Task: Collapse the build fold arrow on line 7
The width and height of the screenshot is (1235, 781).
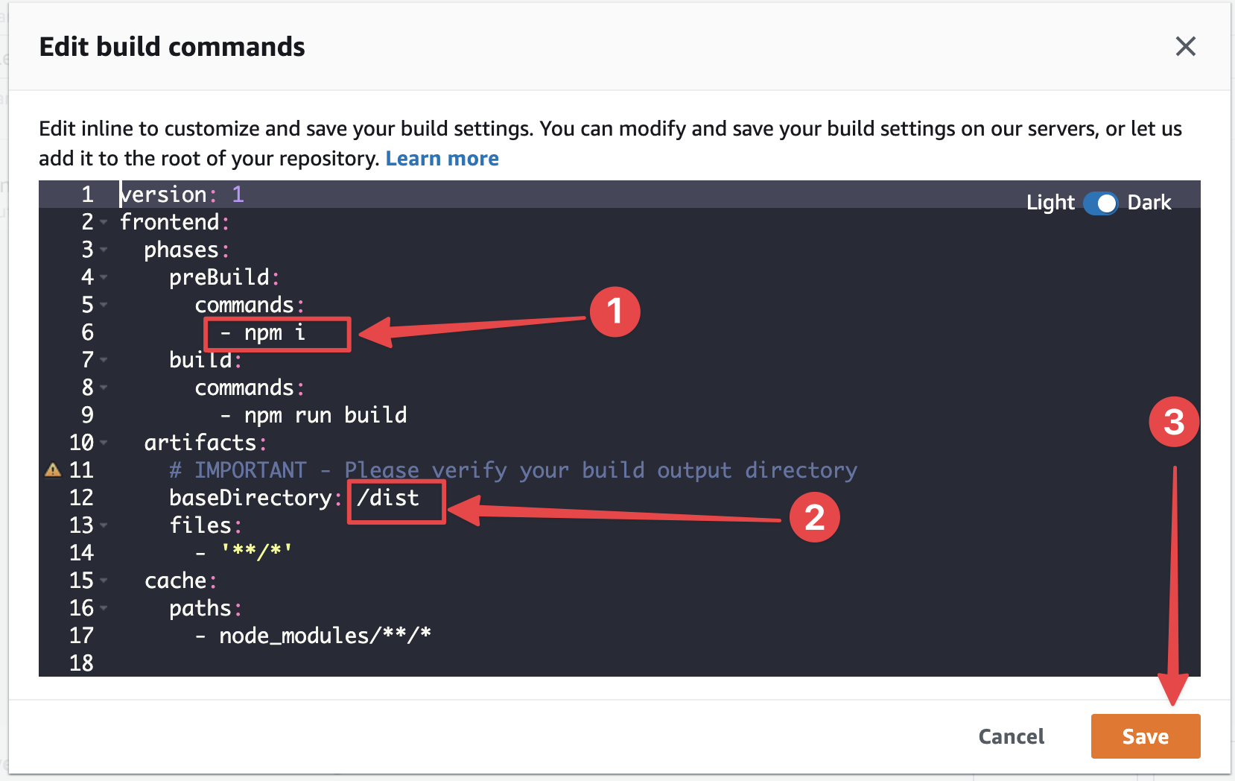Action: click(x=104, y=360)
